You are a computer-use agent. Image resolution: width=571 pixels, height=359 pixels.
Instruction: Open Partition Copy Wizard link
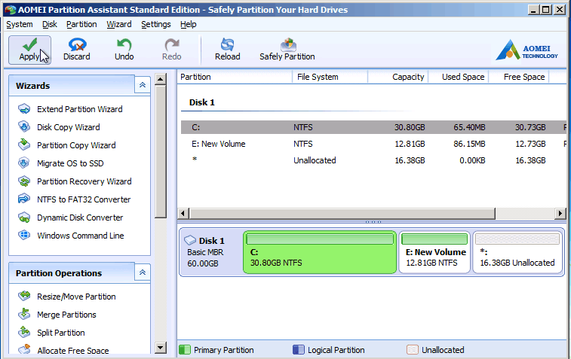tap(76, 145)
